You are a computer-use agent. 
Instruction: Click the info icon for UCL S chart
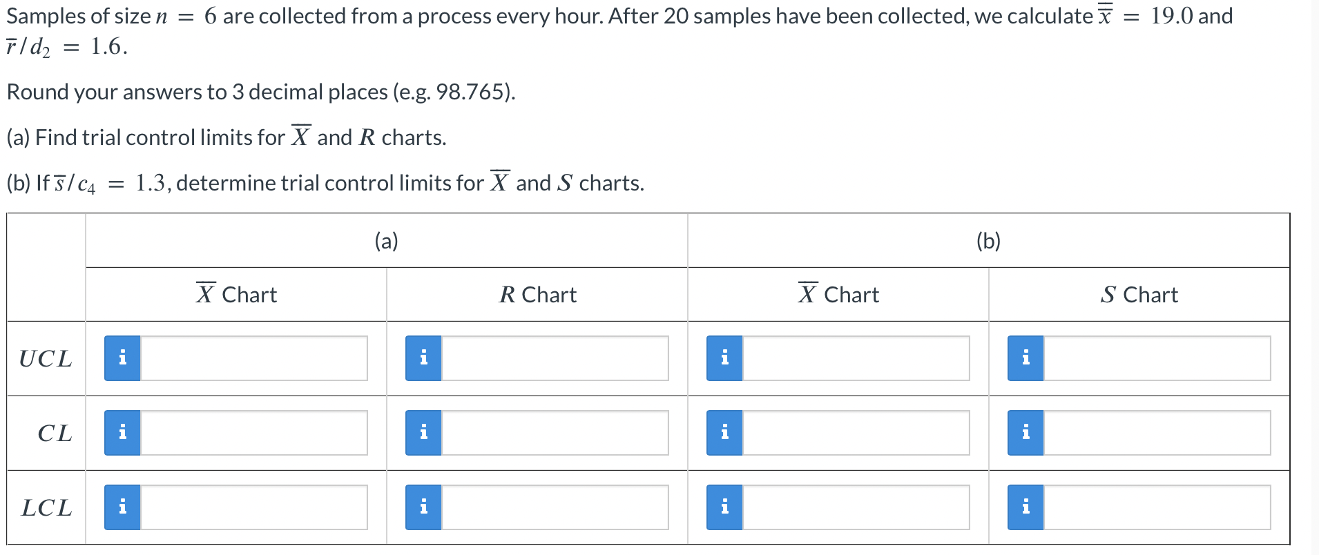(x=1026, y=358)
